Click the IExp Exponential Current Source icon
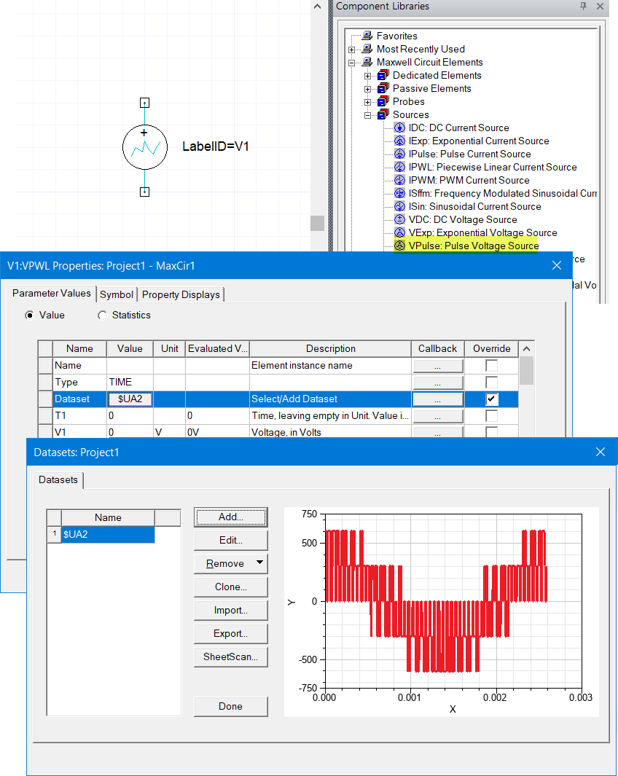Screen dimensions: 618x776 click(399, 141)
